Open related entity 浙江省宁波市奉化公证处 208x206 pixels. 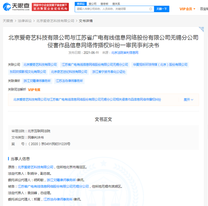109,72
